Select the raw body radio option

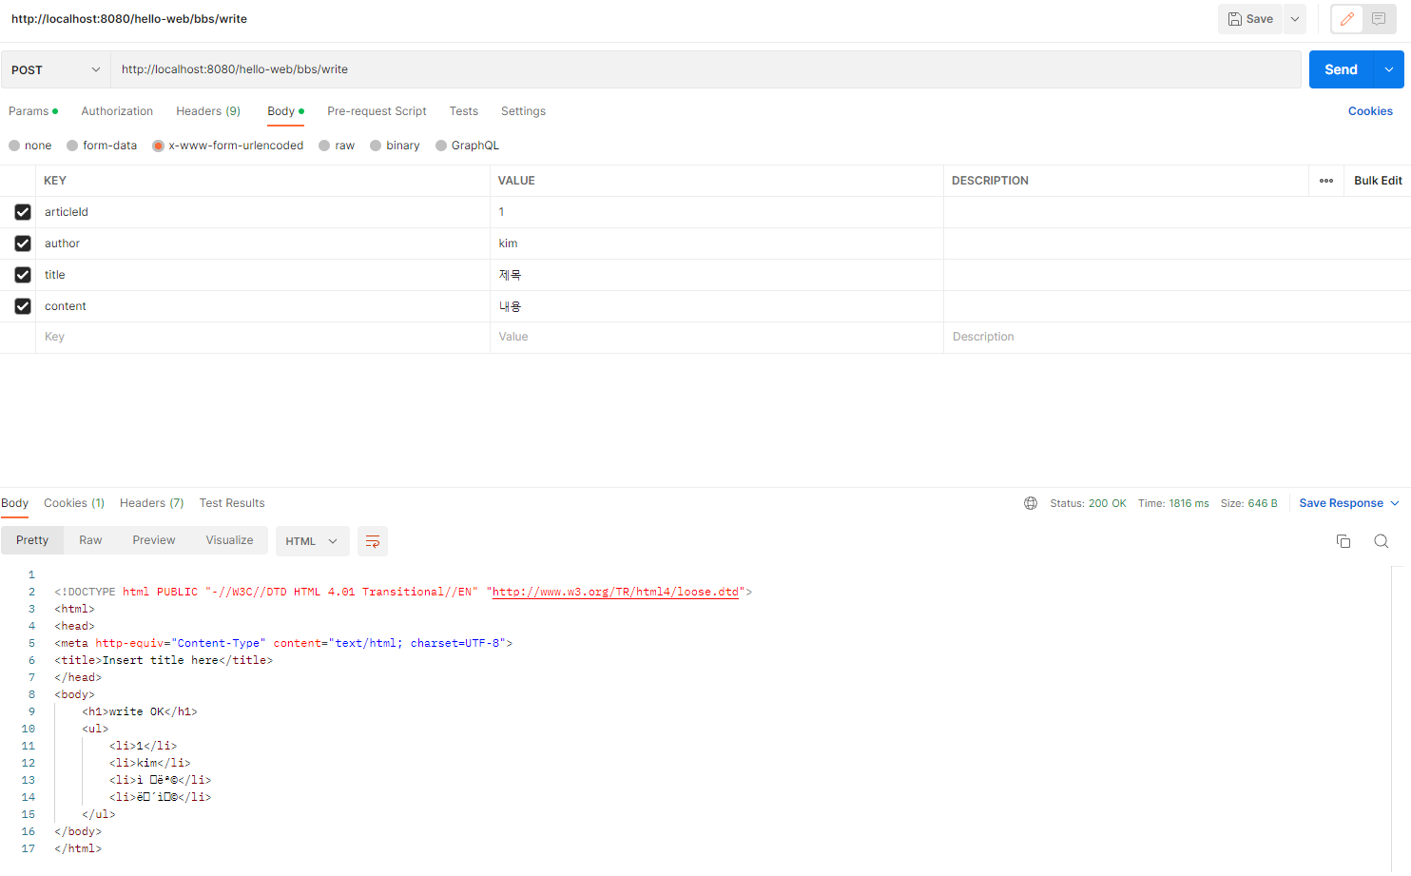(x=325, y=146)
